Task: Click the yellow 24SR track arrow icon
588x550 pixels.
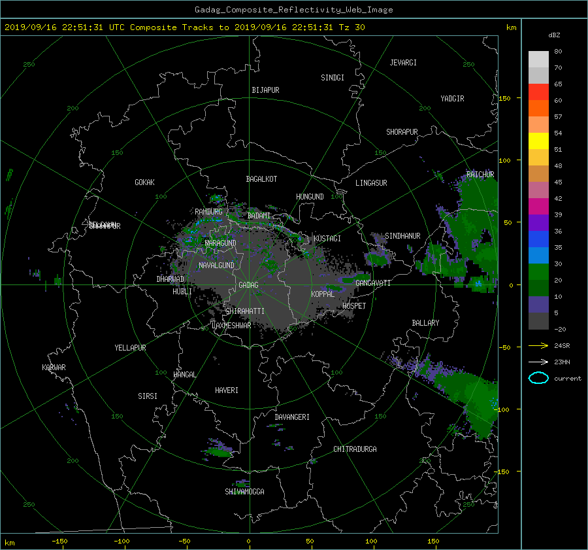Action: click(x=538, y=345)
